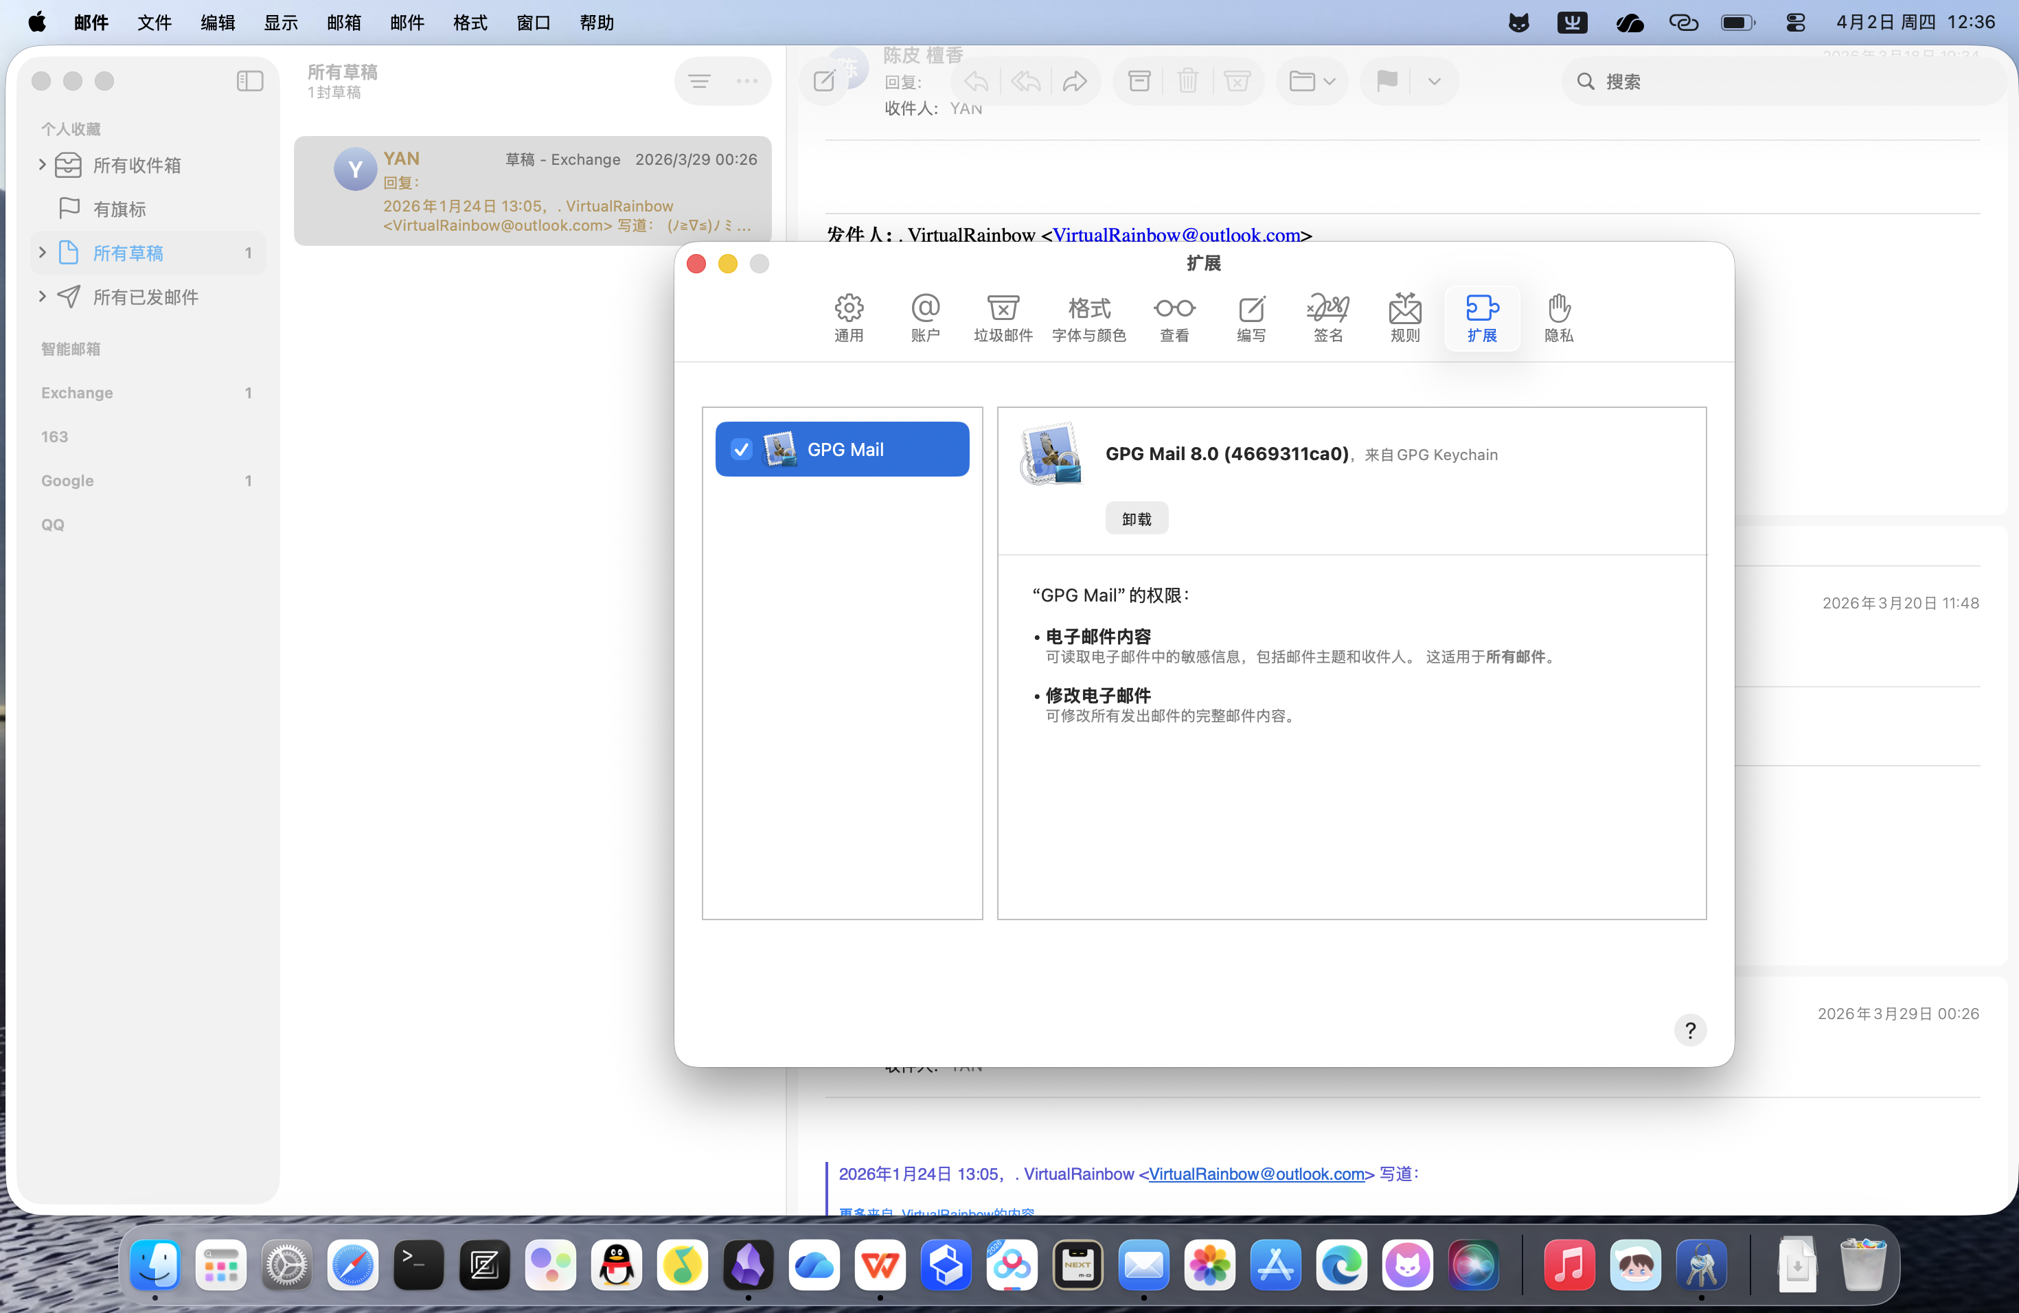
Task: Open the Trash from the Dock
Action: coord(1863,1266)
